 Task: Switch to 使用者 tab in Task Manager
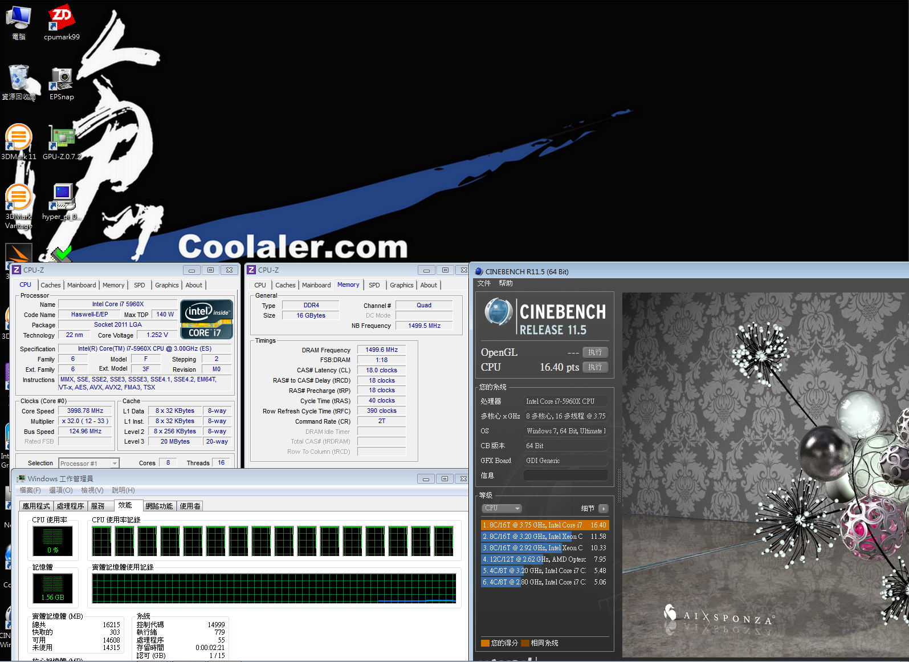click(190, 506)
